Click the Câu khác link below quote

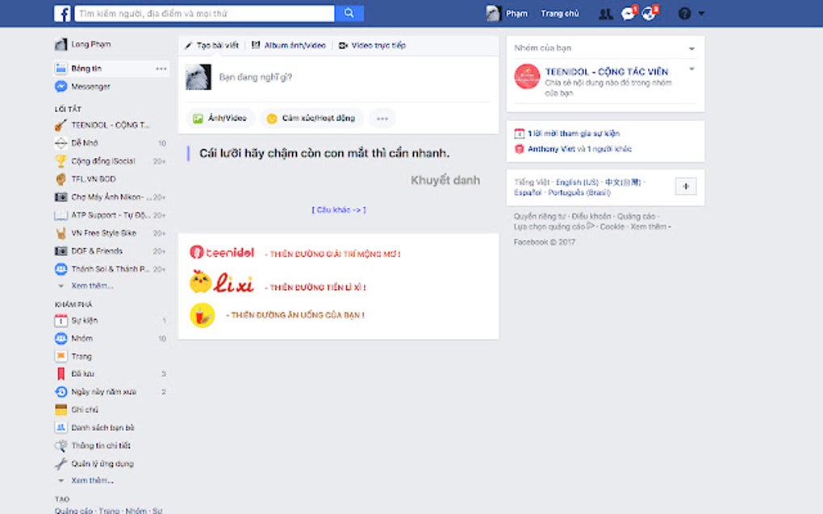click(x=338, y=209)
